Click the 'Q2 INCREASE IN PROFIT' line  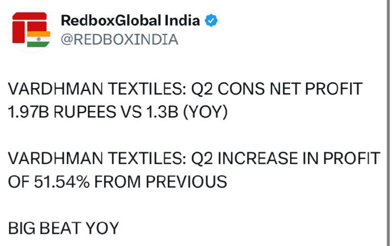(x=194, y=158)
